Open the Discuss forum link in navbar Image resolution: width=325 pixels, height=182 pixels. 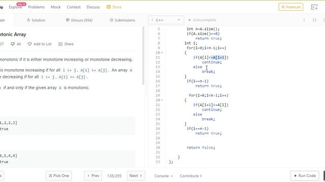[x=93, y=7]
